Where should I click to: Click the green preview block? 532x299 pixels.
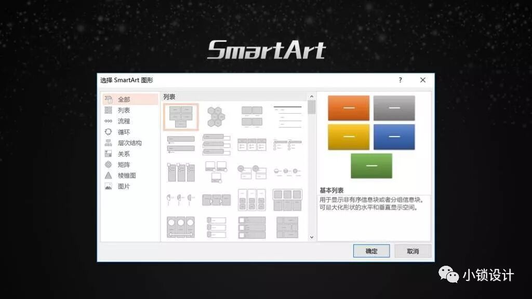(x=371, y=166)
